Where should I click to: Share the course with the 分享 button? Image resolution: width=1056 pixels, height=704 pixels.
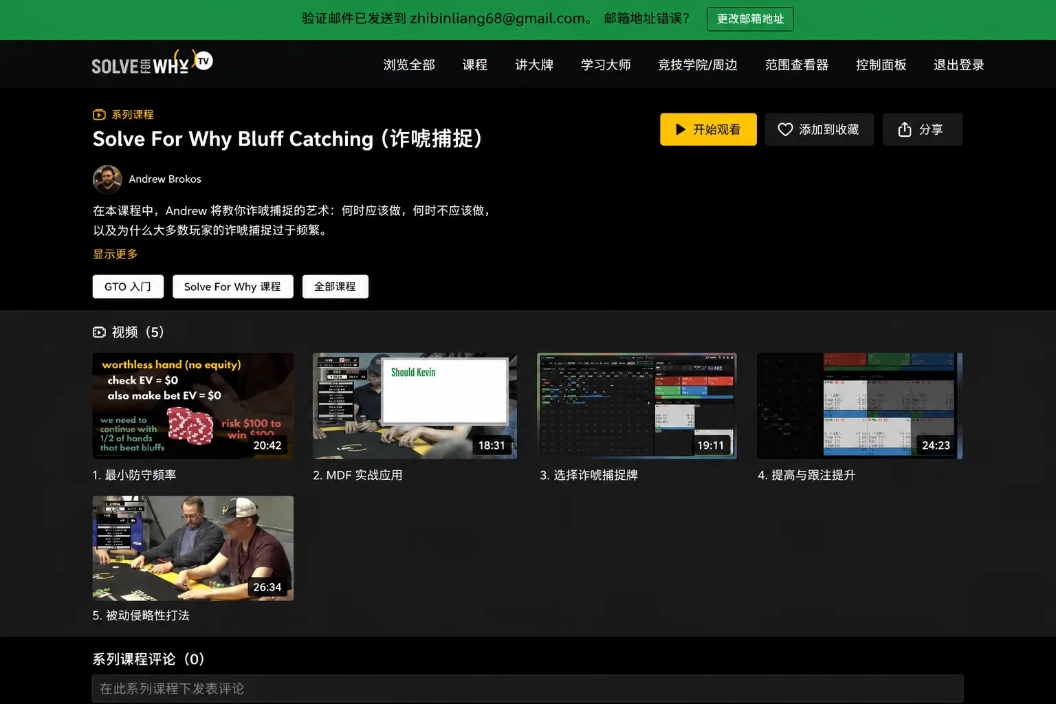923,129
